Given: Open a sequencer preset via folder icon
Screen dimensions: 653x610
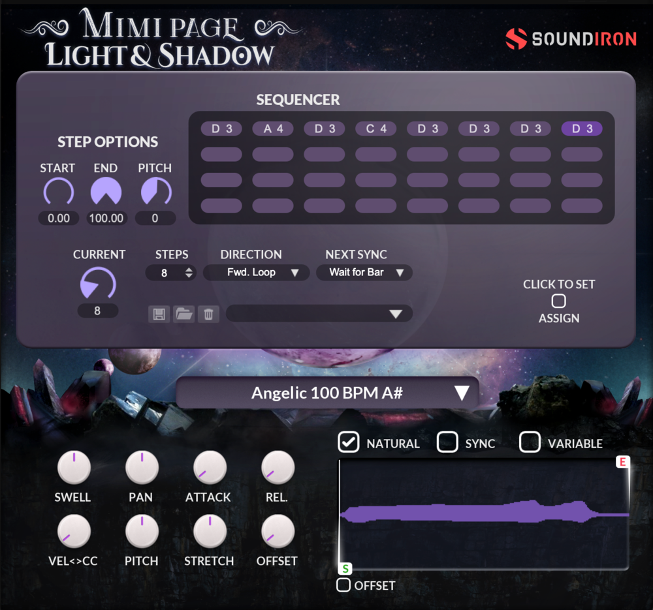Looking at the screenshot, I should pos(183,314).
